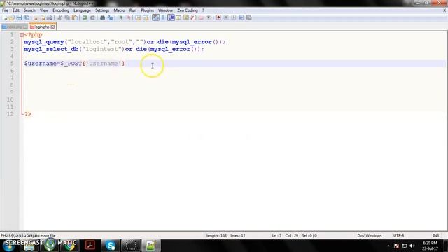Toggle the INS insert mode indicator

click(435, 235)
